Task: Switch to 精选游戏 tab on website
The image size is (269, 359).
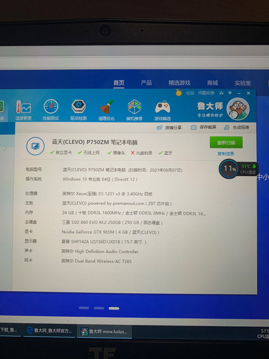Action: click(179, 83)
